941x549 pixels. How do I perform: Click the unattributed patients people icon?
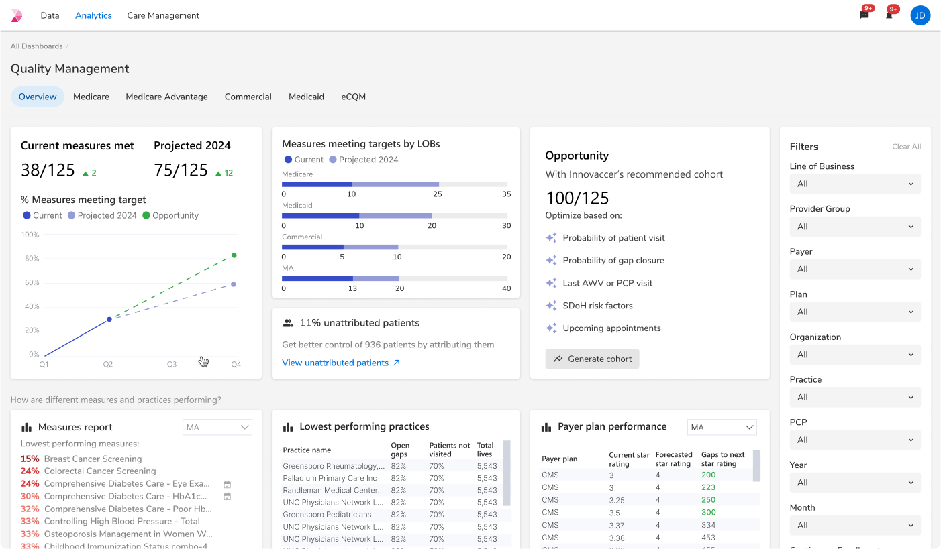pyautogui.click(x=288, y=323)
